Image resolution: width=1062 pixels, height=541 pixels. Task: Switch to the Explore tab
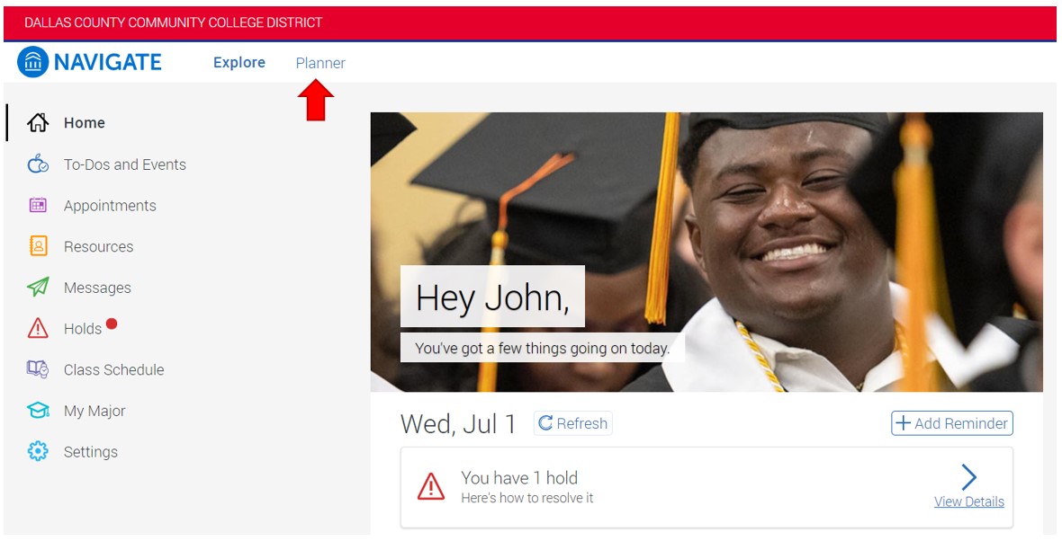[238, 62]
